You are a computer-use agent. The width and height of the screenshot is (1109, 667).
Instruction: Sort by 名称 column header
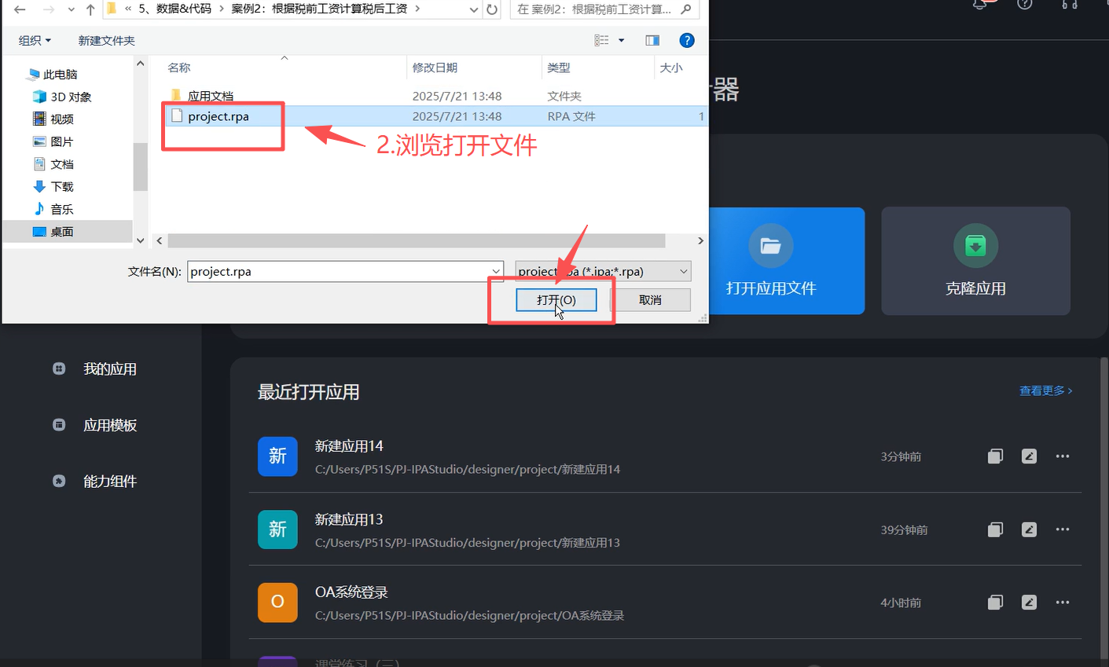[x=179, y=68]
